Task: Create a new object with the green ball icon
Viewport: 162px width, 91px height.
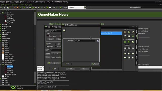Action: click(x=47, y=8)
